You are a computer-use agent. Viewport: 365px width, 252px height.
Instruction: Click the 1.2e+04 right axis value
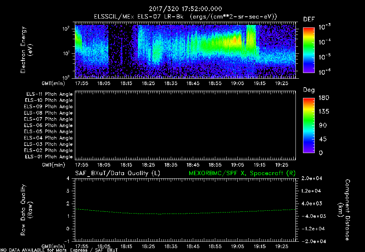click(x=311, y=191)
